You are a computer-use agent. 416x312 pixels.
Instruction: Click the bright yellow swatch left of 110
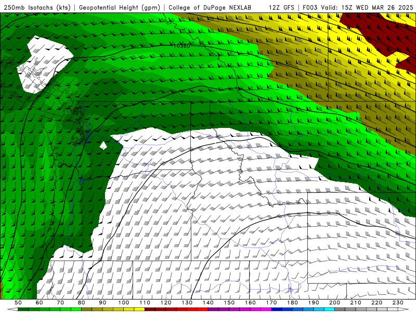pyautogui.click(x=139, y=309)
